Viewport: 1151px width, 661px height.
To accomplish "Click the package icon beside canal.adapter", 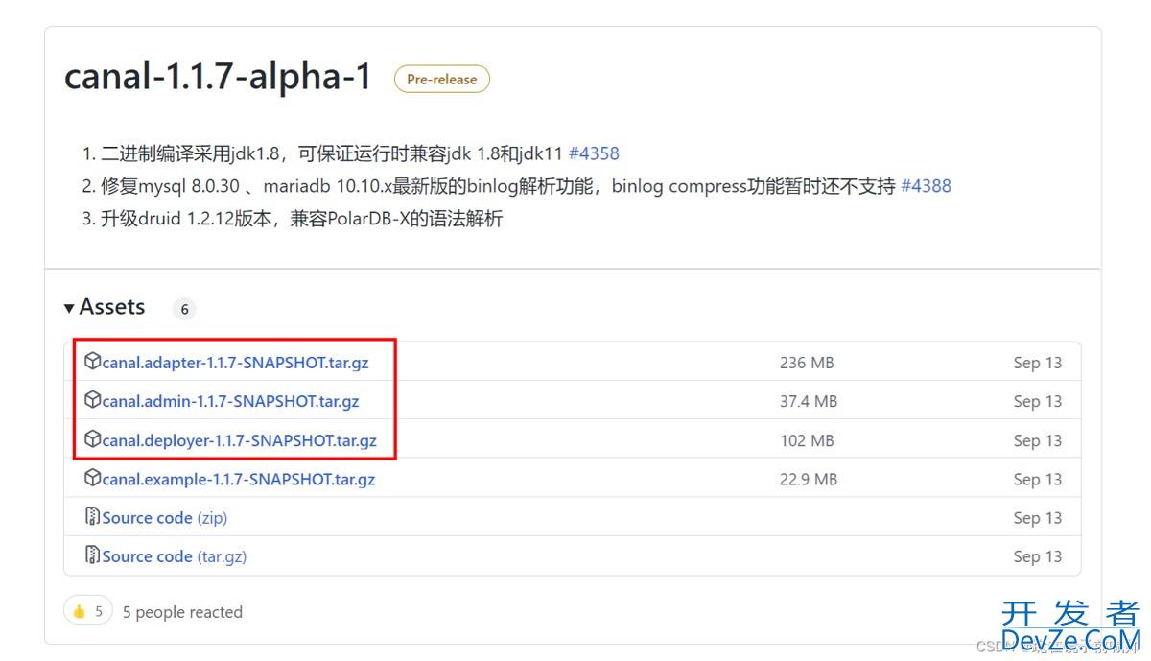I will [93, 362].
